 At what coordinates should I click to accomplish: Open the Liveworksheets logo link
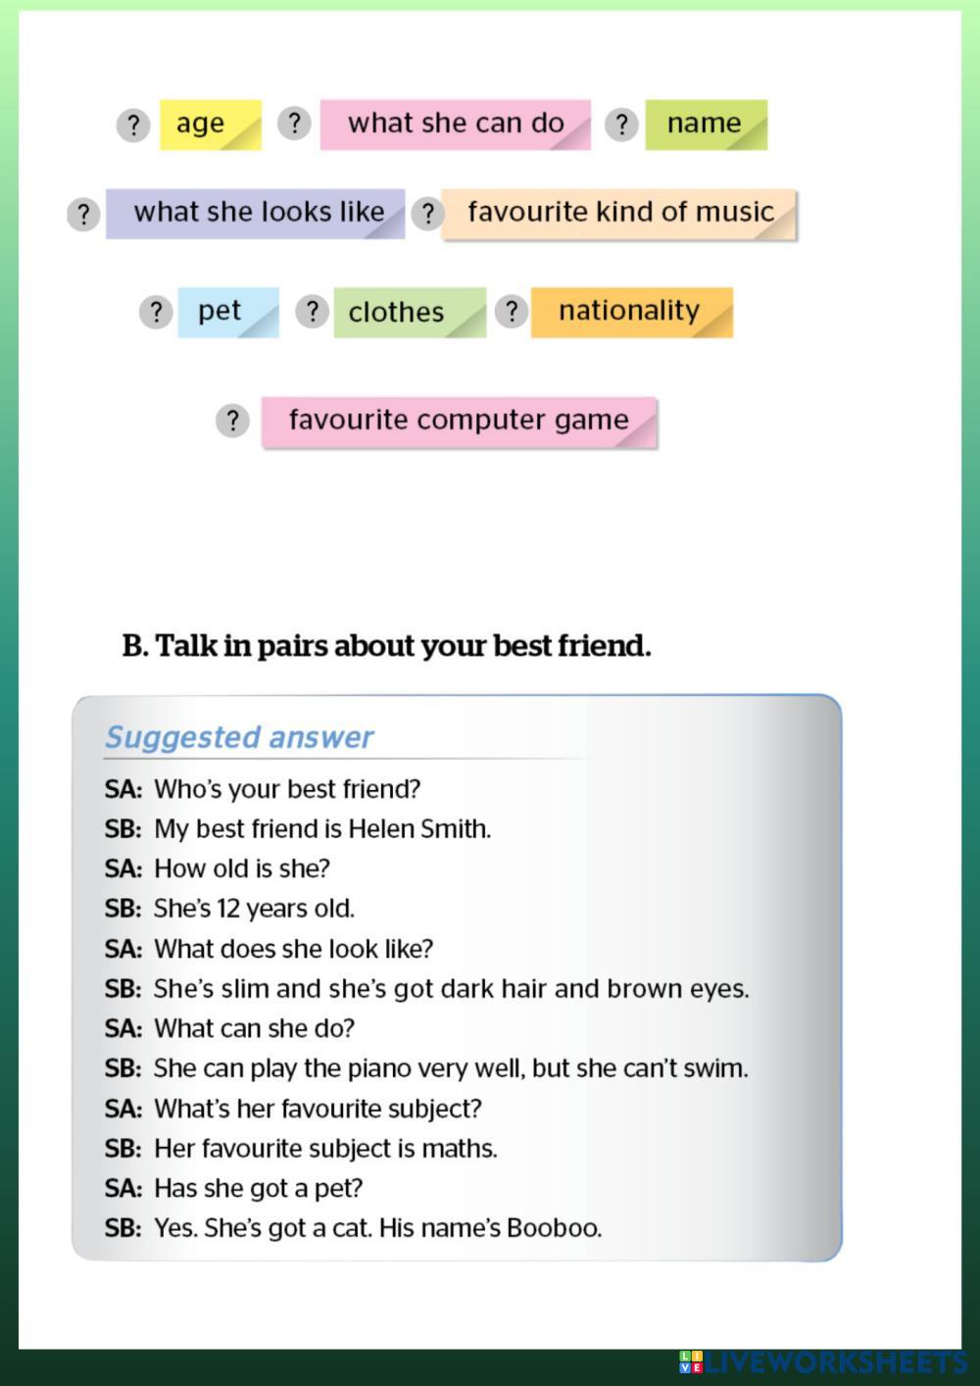click(821, 1361)
